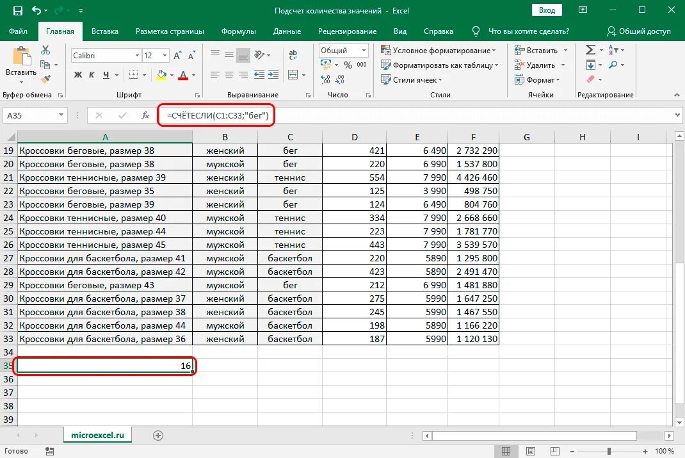Screen dimensions: 685x458
Task: Cut selection with the scissors icon
Action: [x=45, y=50]
